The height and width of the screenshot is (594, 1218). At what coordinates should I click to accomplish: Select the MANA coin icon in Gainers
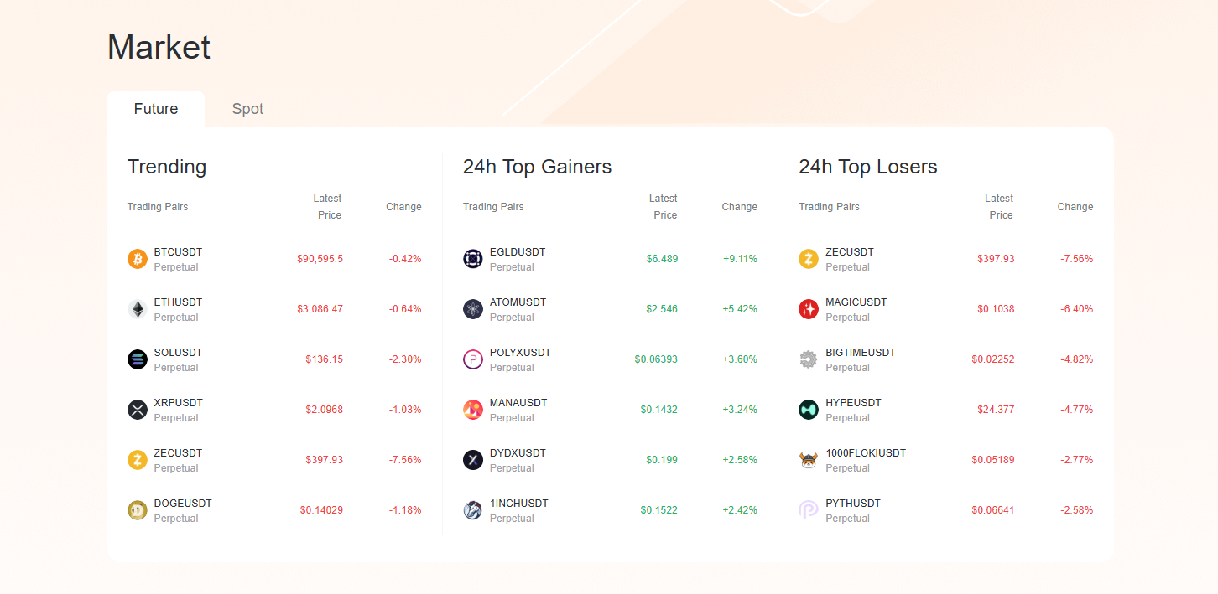click(473, 410)
